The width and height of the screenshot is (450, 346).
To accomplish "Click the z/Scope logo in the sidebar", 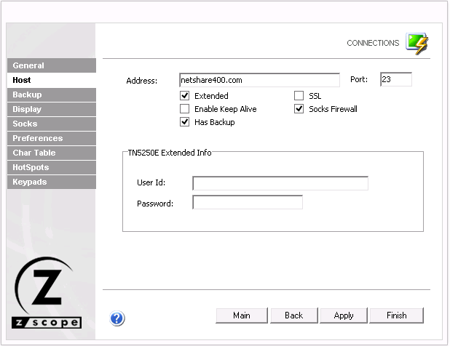I will pos(47,293).
